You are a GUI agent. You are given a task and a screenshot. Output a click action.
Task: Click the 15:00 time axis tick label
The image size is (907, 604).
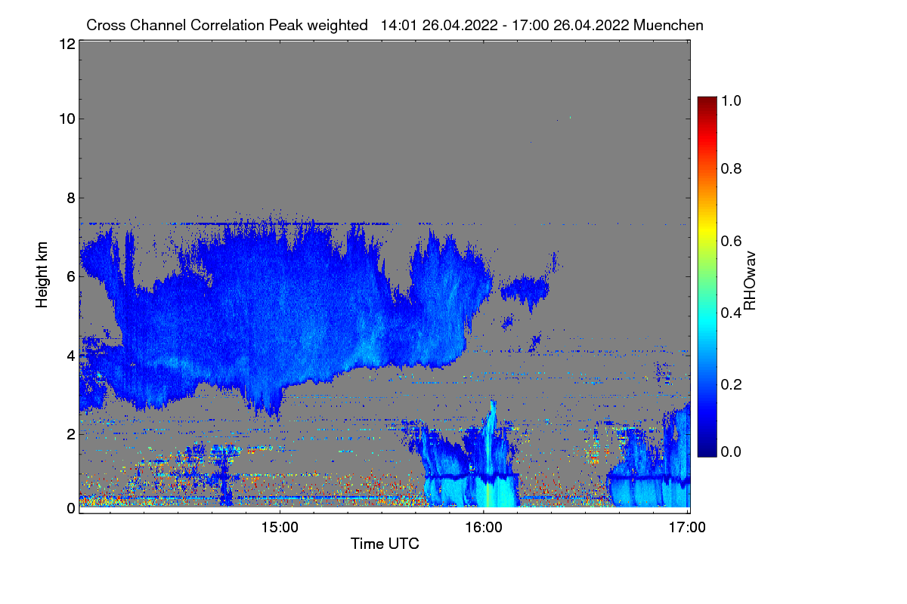click(x=279, y=528)
